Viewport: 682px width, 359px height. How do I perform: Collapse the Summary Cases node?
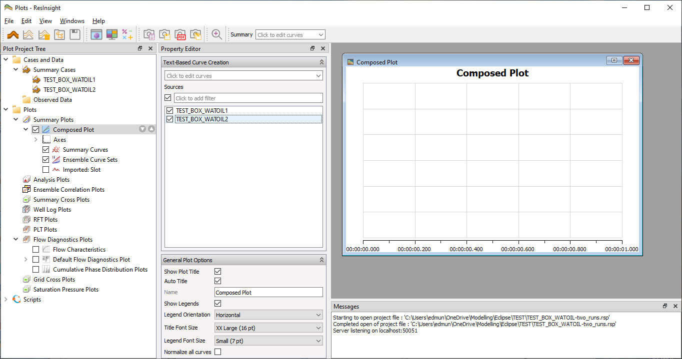(x=16, y=70)
